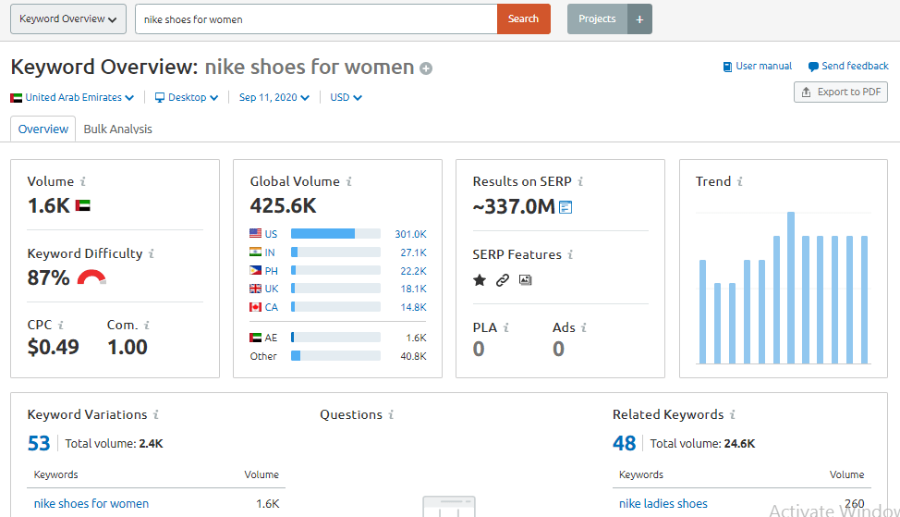Click the Export to PDF button
The width and height of the screenshot is (900, 517).
(x=840, y=92)
